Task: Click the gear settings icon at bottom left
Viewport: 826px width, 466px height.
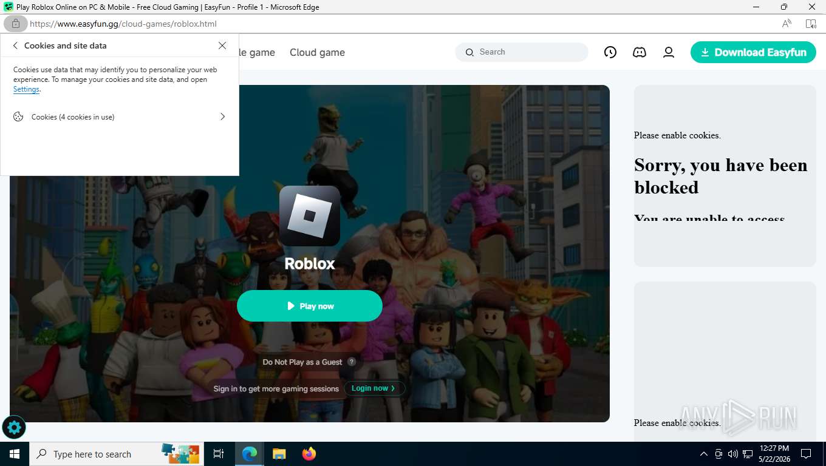Action: click(14, 428)
